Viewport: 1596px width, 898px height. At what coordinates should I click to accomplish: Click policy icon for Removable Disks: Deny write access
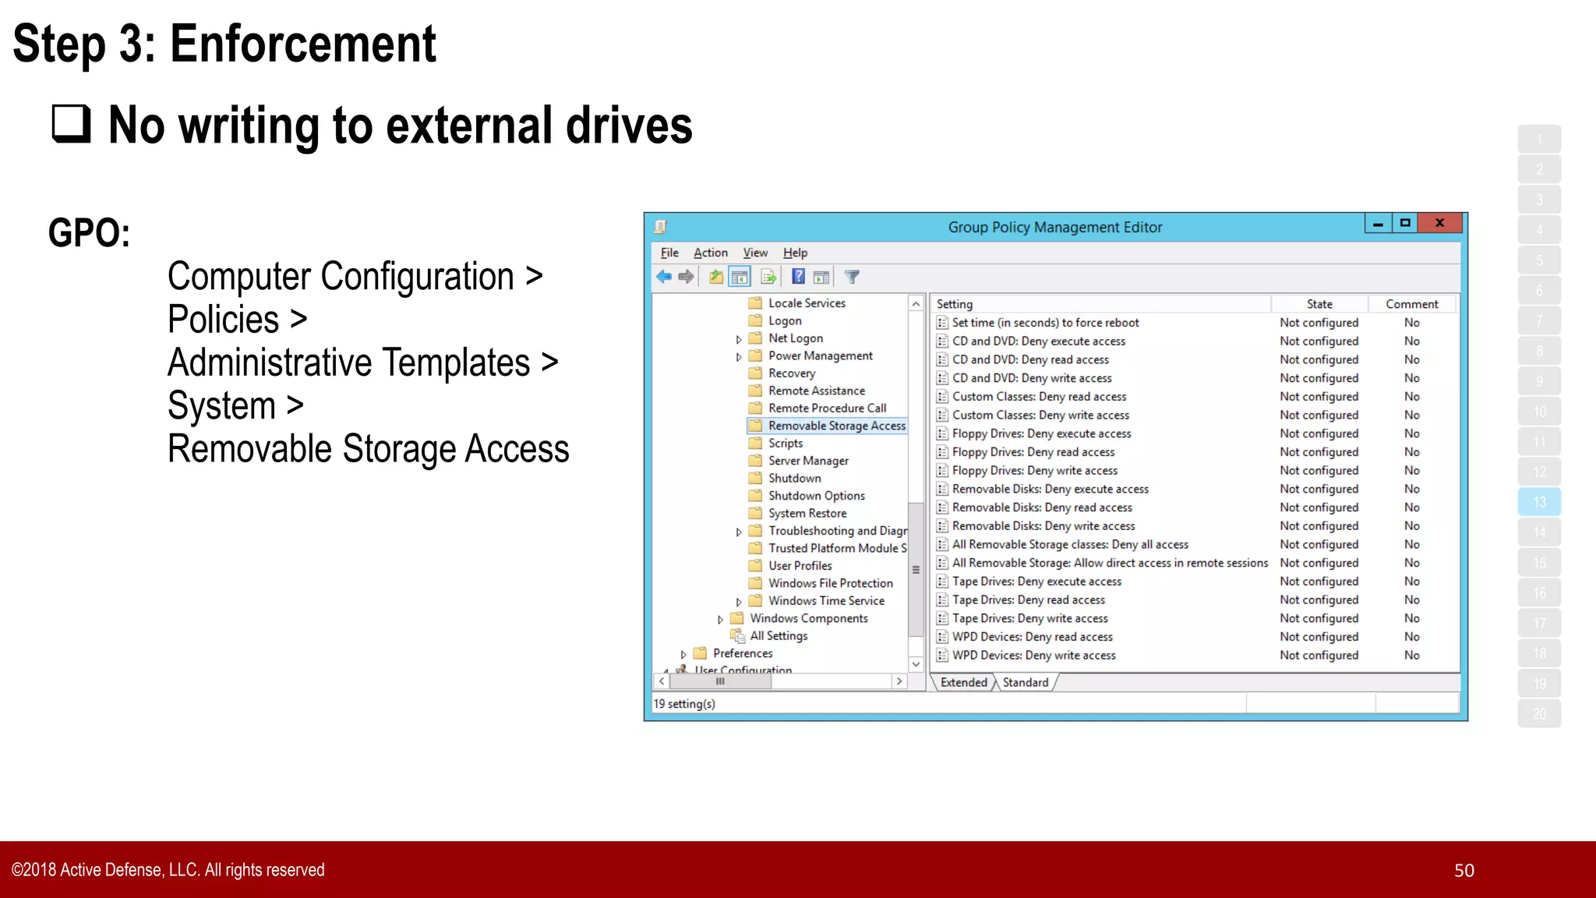pyautogui.click(x=942, y=526)
